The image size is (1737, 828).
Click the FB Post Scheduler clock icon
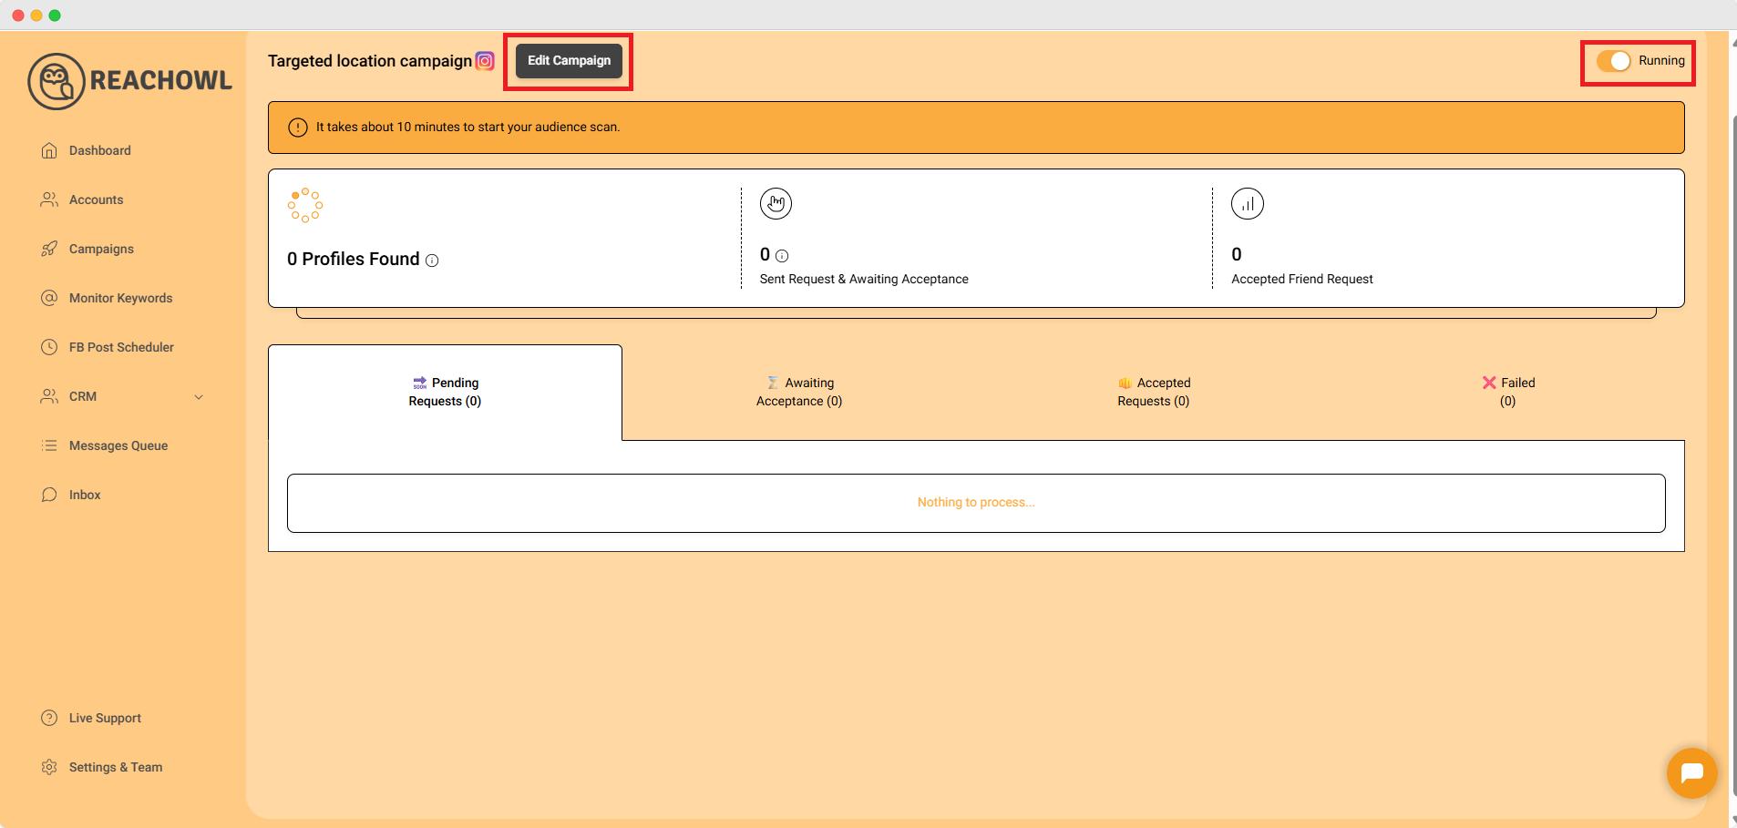49,347
